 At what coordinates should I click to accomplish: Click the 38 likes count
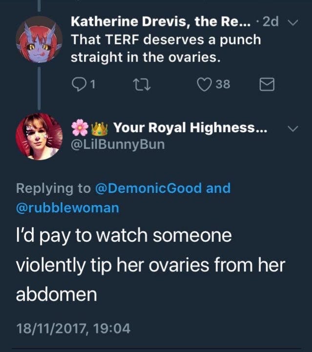click(223, 84)
